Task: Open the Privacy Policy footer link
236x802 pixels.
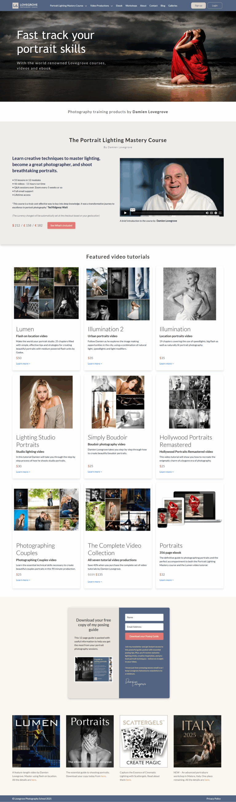Action: (x=214, y=799)
